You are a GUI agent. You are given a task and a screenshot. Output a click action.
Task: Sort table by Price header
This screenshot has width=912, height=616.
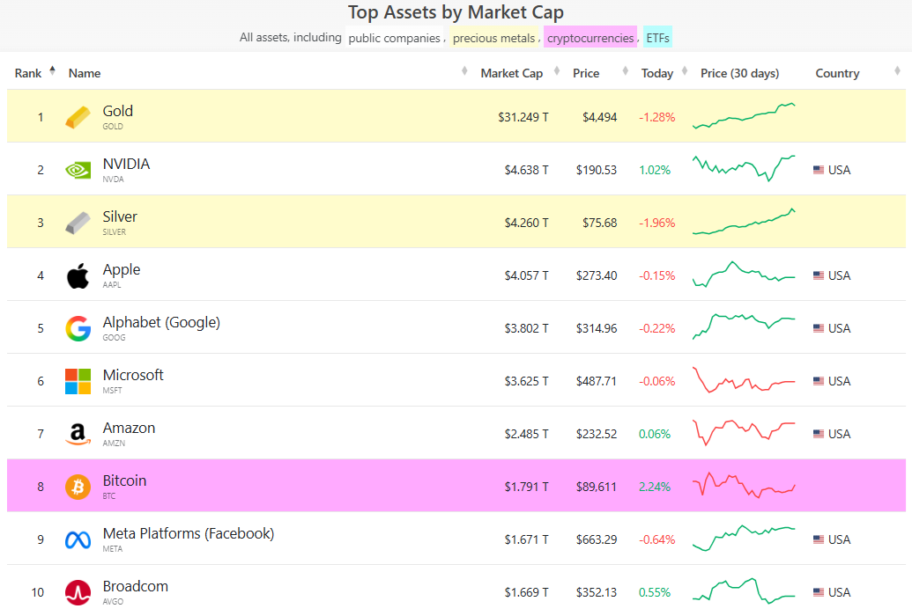tap(586, 73)
